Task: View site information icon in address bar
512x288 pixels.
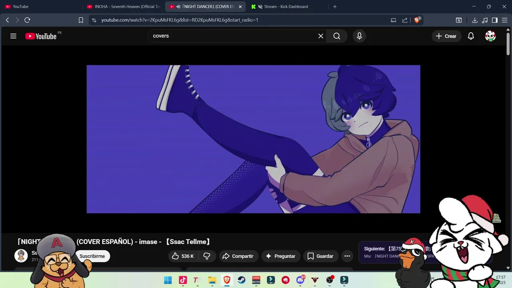Action: tap(94, 20)
